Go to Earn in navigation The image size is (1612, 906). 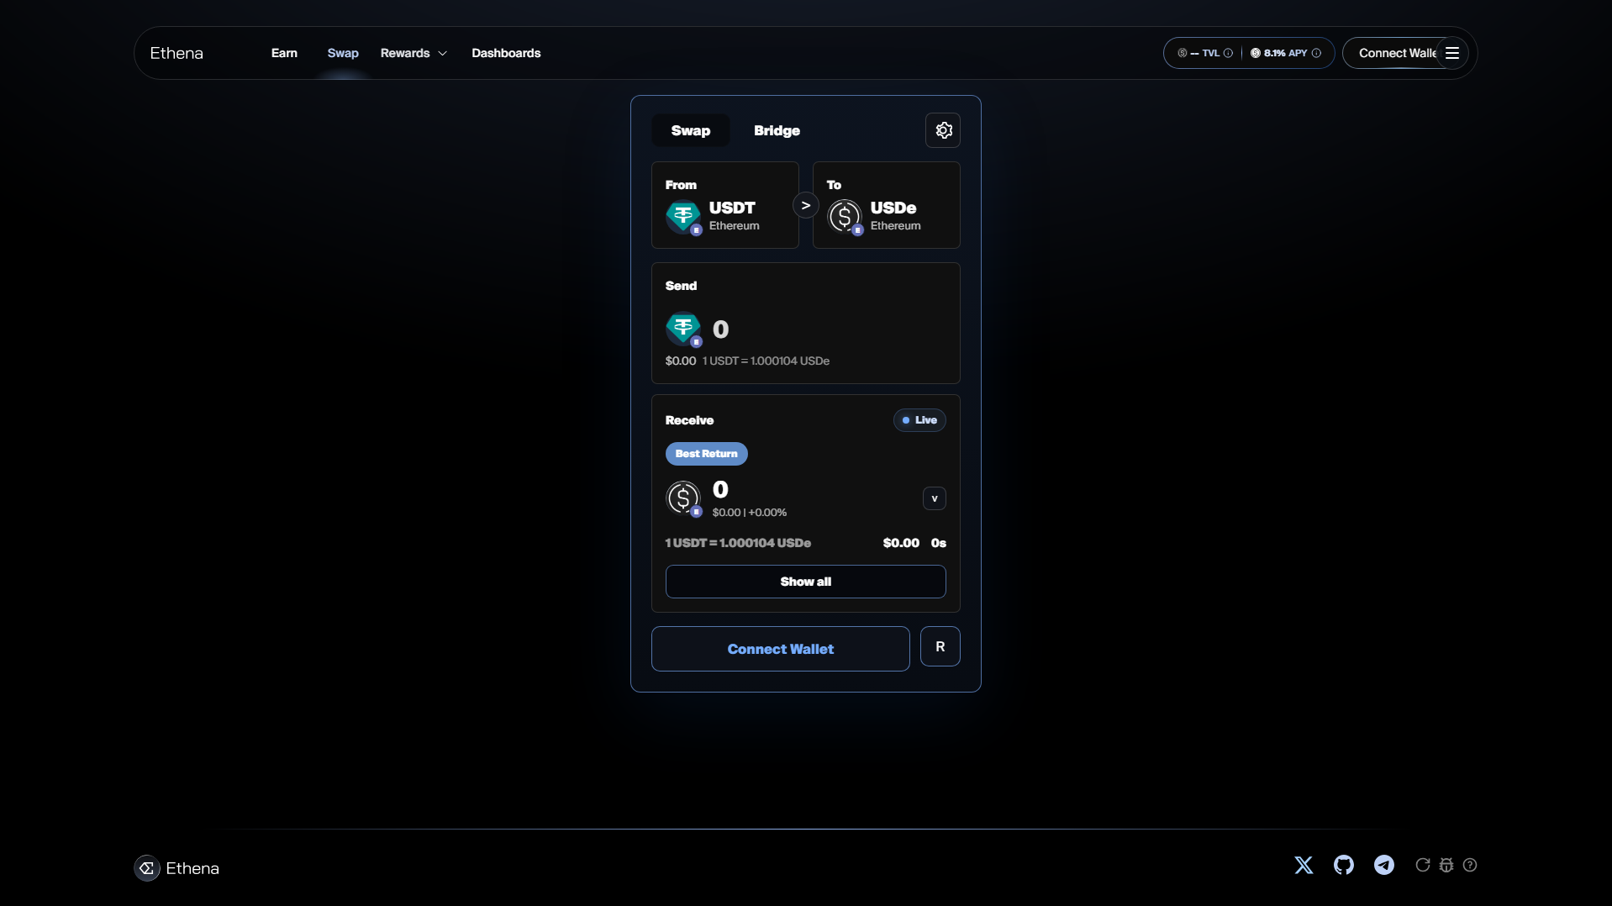[284, 53]
